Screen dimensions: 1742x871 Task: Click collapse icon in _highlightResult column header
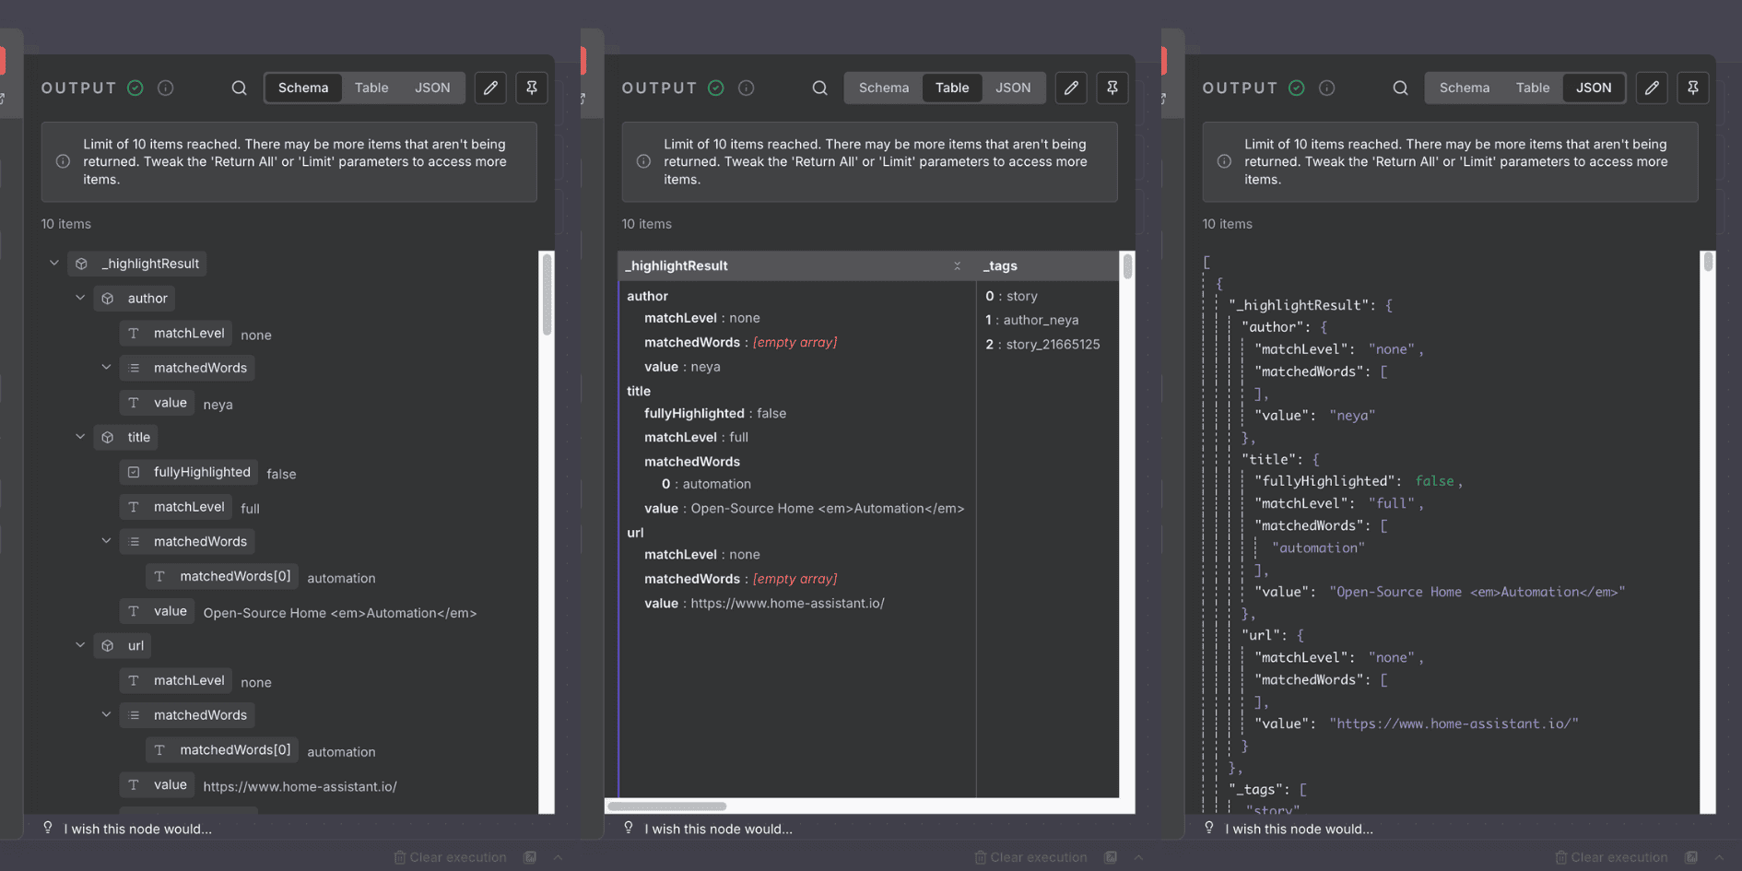pos(957,265)
